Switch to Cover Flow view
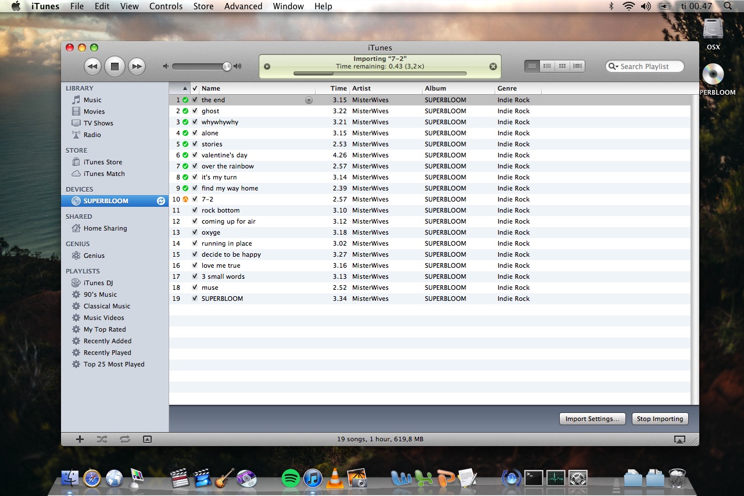Viewport: 744px width, 496px height. (577, 66)
